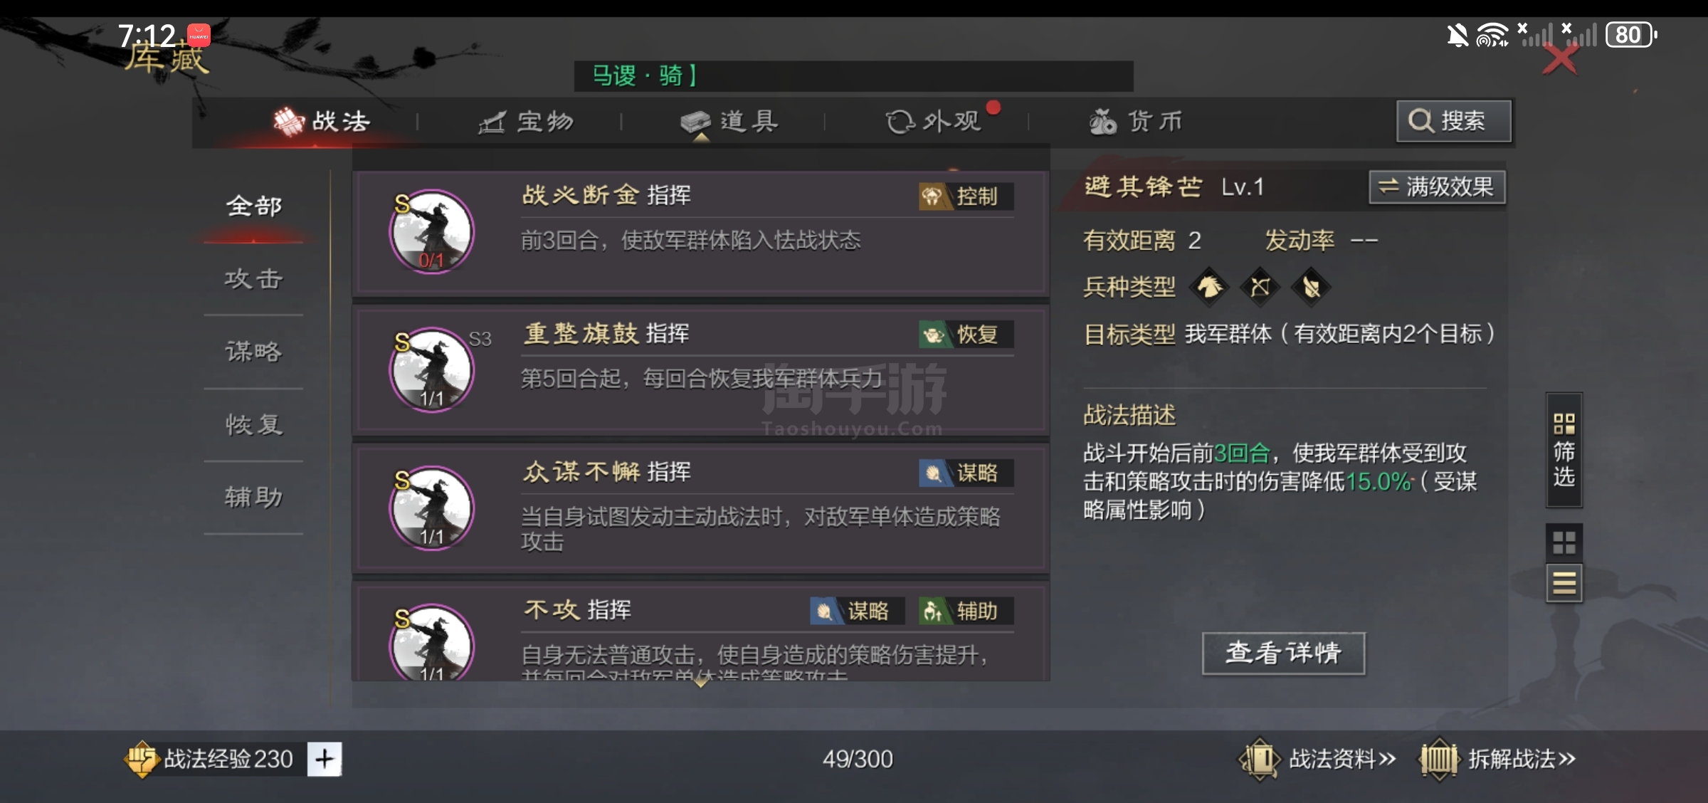The width and height of the screenshot is (1708, 803).
Task: Click the cavalry troop type icon
Action: pyautogui.click(x=1209, y=287)
